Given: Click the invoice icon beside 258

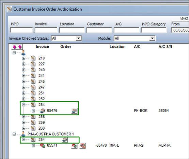Looking at the screenshot, I should point(33,117).
